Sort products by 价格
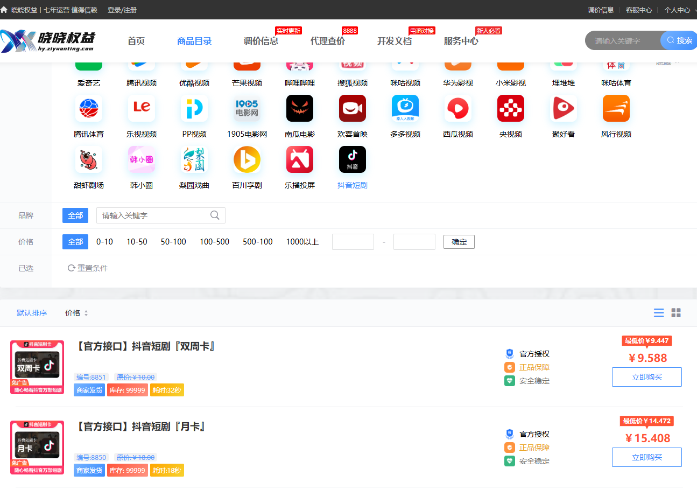The width and height of the screenshot is (697, 496). point(76,313)
